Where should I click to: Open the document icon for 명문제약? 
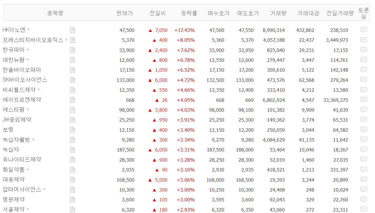click(72, 200)
